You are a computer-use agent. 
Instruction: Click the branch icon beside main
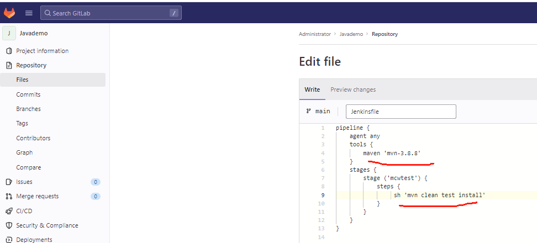[309, 111]
